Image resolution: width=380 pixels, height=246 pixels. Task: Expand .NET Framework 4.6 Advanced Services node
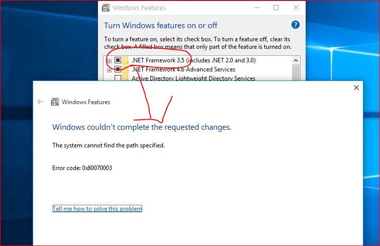coord(109,70)
